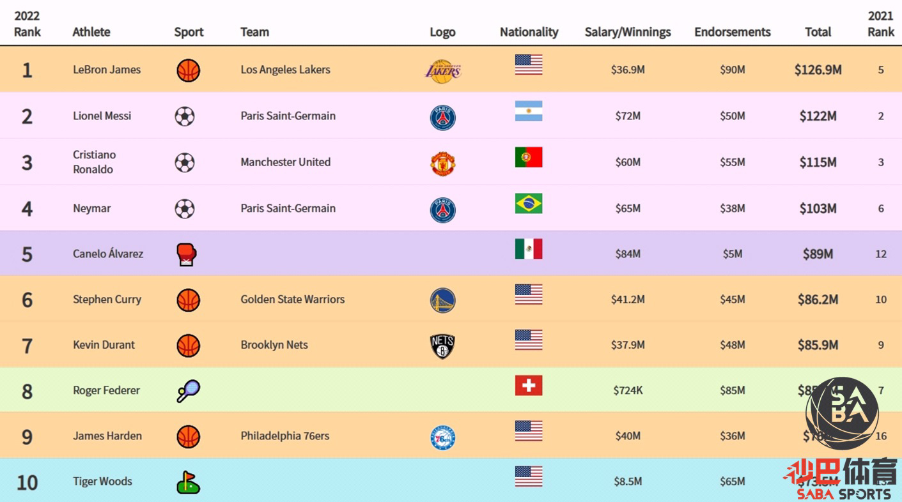Screen dimensions: 902x502
Task: Click the boxing glove icon for Canelo Álvarez
Action: pos(187,255)
